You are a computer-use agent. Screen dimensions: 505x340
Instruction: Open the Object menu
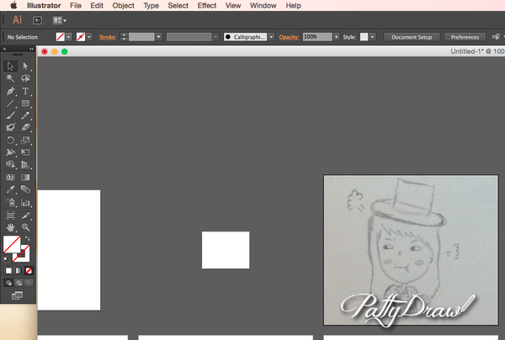click(123, 6)
